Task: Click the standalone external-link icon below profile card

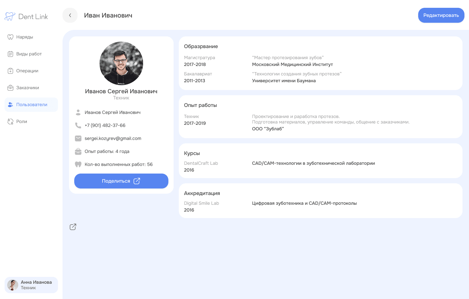Action: pyautogui.click(x=73, y=227)
